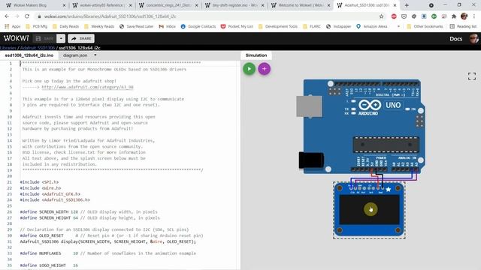Open the FLARC bookmark folder

[x=312, y=26]
